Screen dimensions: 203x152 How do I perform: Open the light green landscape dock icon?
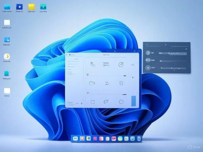click(126, 139)
